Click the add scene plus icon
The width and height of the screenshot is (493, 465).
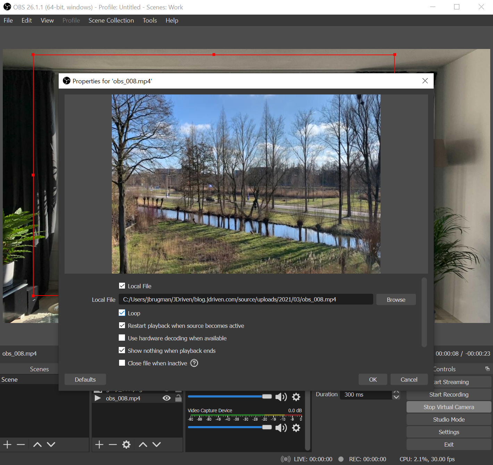[x=7, y=445]
